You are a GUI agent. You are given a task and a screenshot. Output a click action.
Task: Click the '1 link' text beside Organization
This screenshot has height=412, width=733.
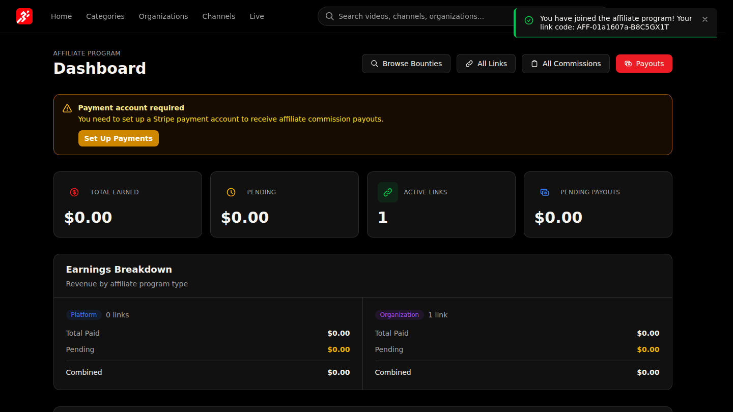click(438, 315)
